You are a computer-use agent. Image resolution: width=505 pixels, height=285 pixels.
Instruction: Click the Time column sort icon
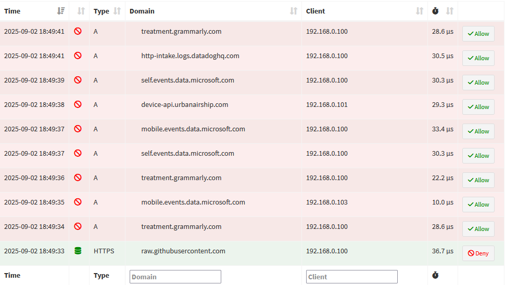coord(61,11)
